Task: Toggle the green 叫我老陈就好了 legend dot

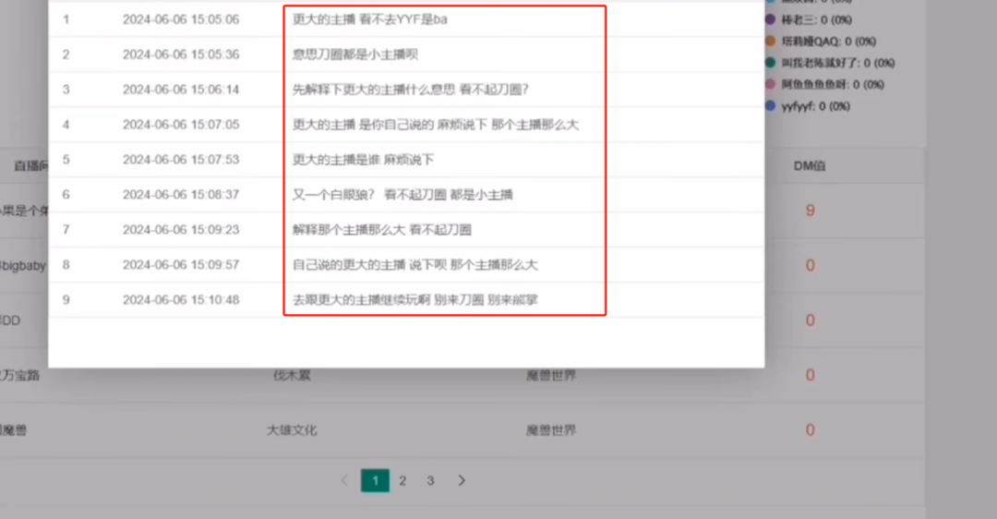Action: pyautogui.click(x=770, y=62)
